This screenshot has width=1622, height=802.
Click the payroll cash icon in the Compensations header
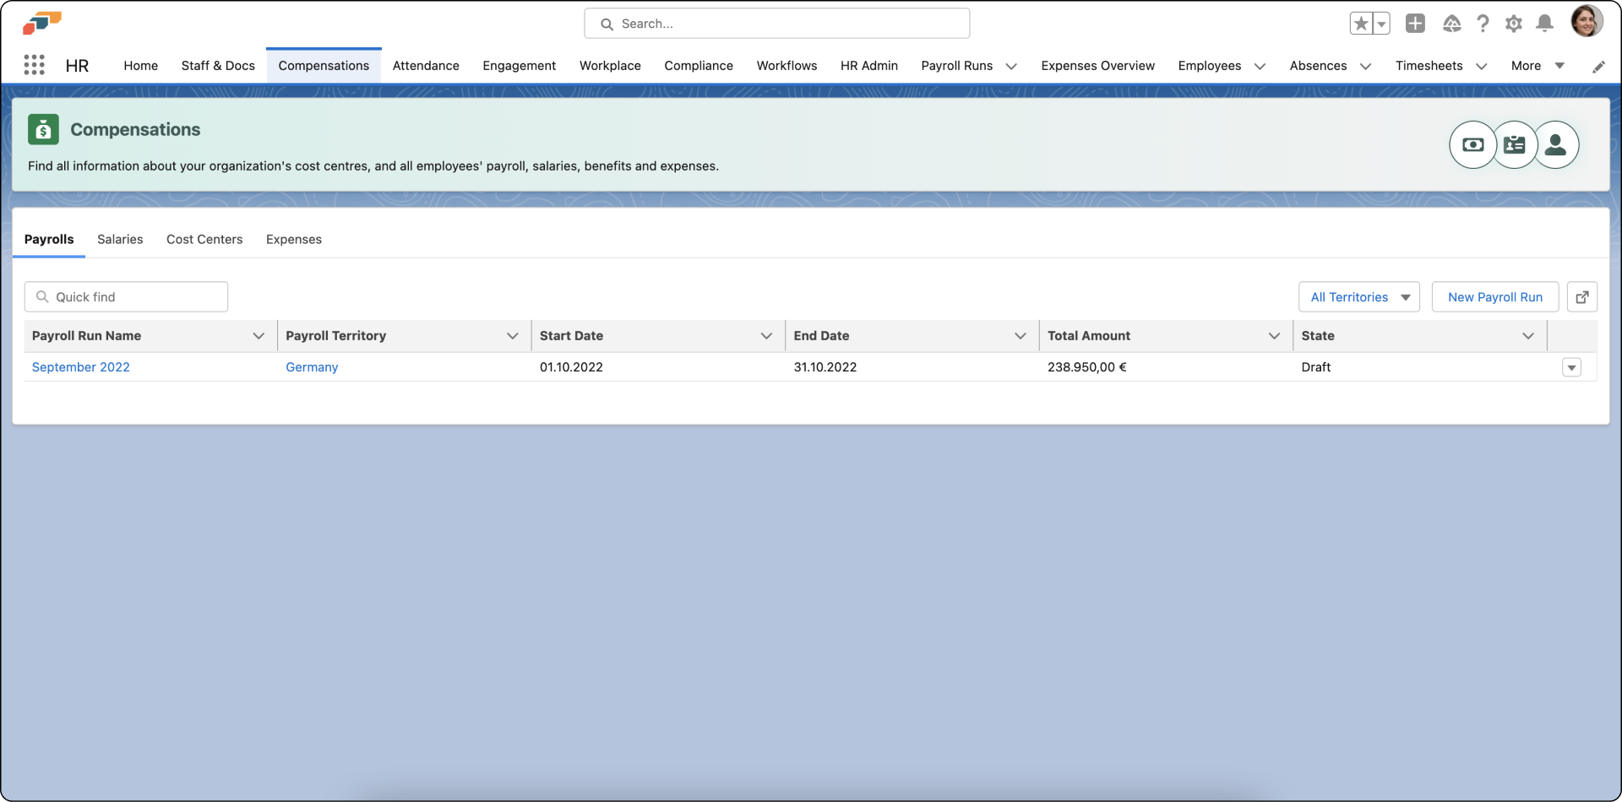coord(1472,144)
